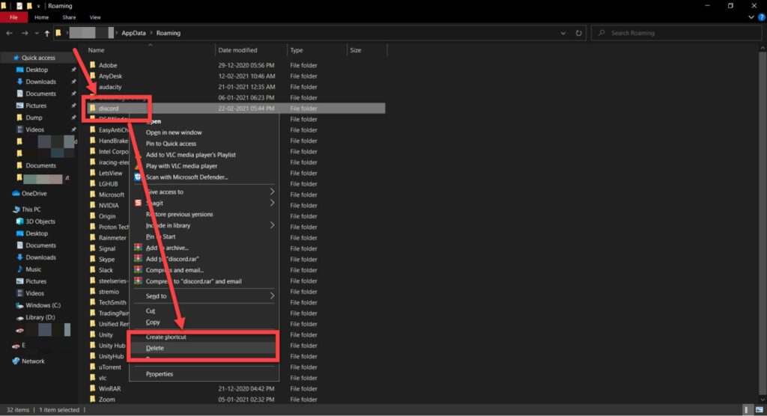Select the vlc folder
Image resolution: width=767 pixels, height=416 pixels.
(102, 379)
